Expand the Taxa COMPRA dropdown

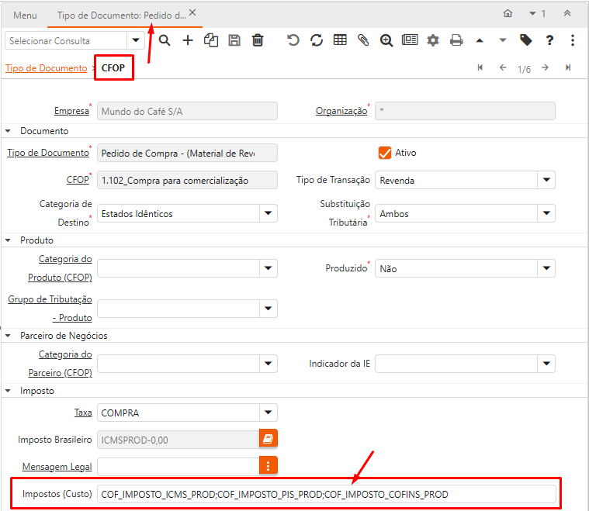[x=268, y=413]
